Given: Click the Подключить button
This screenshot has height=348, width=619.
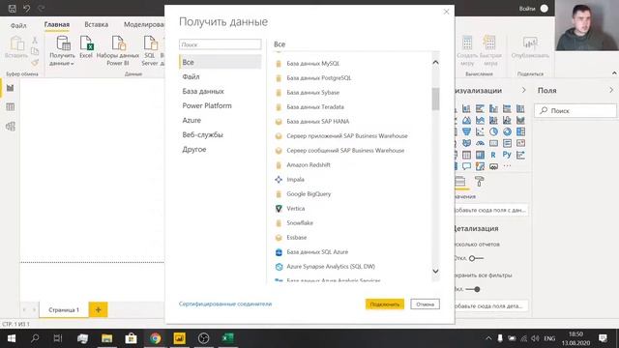Looking at the screenshot, I should click(385, 304).
